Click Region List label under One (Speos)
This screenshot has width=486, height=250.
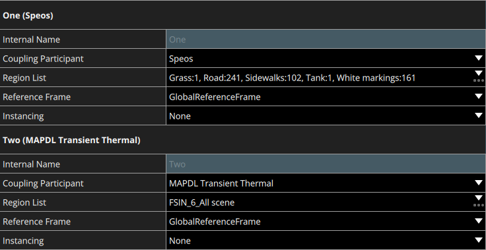pos(24,78)
